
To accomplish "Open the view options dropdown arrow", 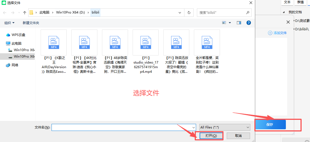I will [230, 23].
